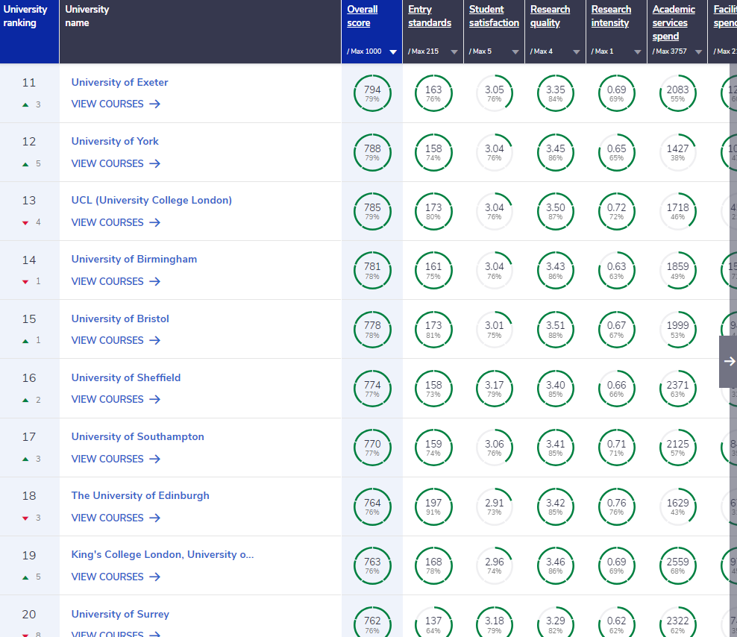Click Edinburgh research intensity 0.76 circle
The width and height of the screenshot is (737, 637).
[617, 506]
